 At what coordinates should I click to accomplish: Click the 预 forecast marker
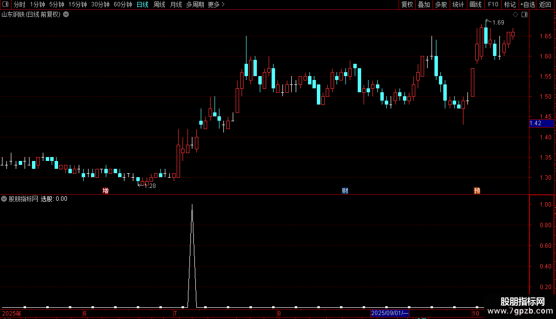pyautogui.click(x=477, y=190)
